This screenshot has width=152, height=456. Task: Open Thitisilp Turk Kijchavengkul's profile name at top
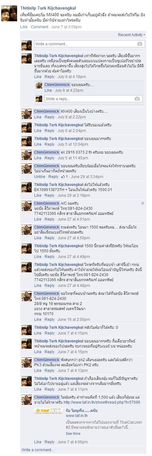pyautogui.click(x=48, y=8)
